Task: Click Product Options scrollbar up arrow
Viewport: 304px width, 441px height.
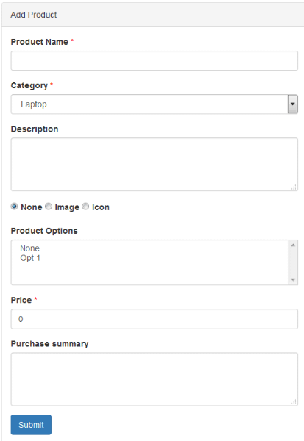Action: [293, 245]
